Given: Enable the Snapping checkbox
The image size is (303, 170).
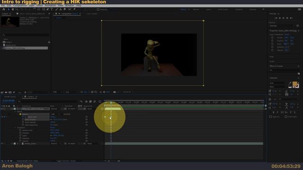Looking at the screenshot, I should pyautogui.click(x=98, y=9).
